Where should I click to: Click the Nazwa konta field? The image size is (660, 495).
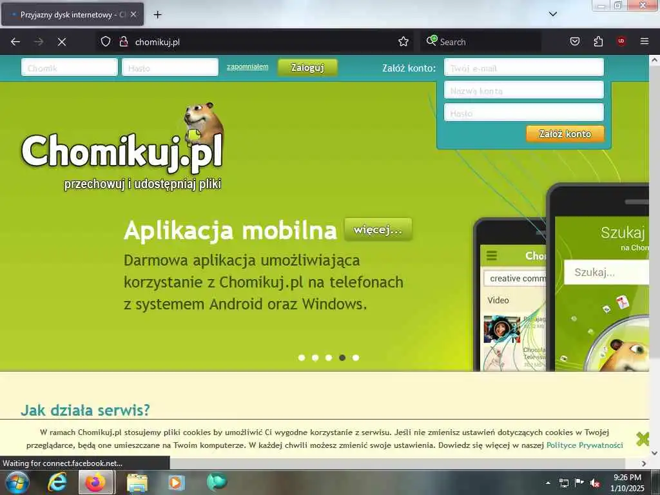click(524, 90)
